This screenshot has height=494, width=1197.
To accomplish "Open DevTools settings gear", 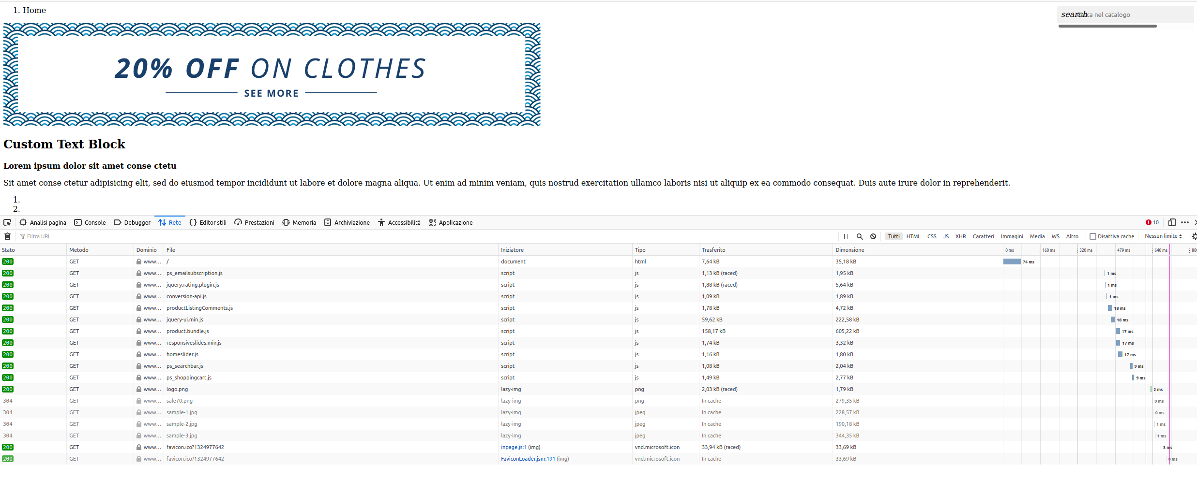I will [1194, 236].
